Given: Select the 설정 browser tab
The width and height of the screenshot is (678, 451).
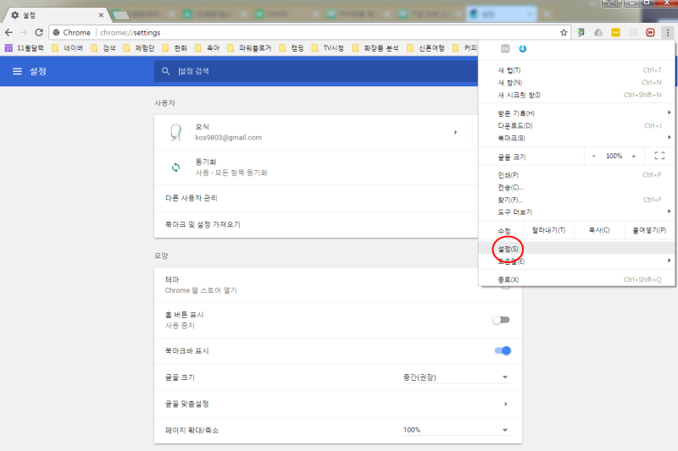Looking at the screenshot, I should 56,15.
